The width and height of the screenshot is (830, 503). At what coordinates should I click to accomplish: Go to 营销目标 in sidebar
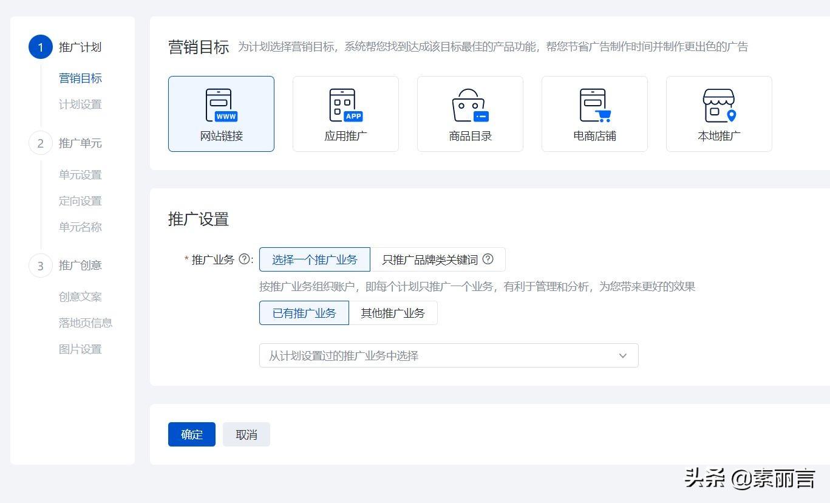point(80,78)
